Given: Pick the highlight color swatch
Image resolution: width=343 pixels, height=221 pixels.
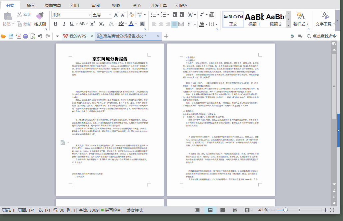Looking at the screenshot, I should point(121,24).
